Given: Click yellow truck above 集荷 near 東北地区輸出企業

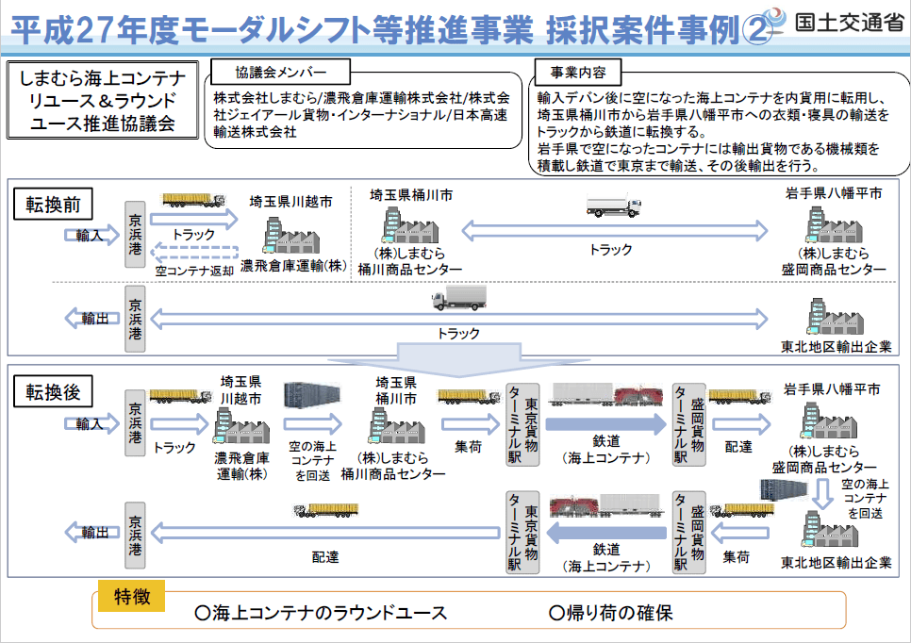Looking at the screenshot, I should pyautogui.click(x=742, y=510).
